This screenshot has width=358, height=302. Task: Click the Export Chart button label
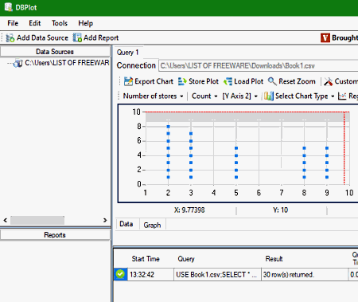click(154, 81)
